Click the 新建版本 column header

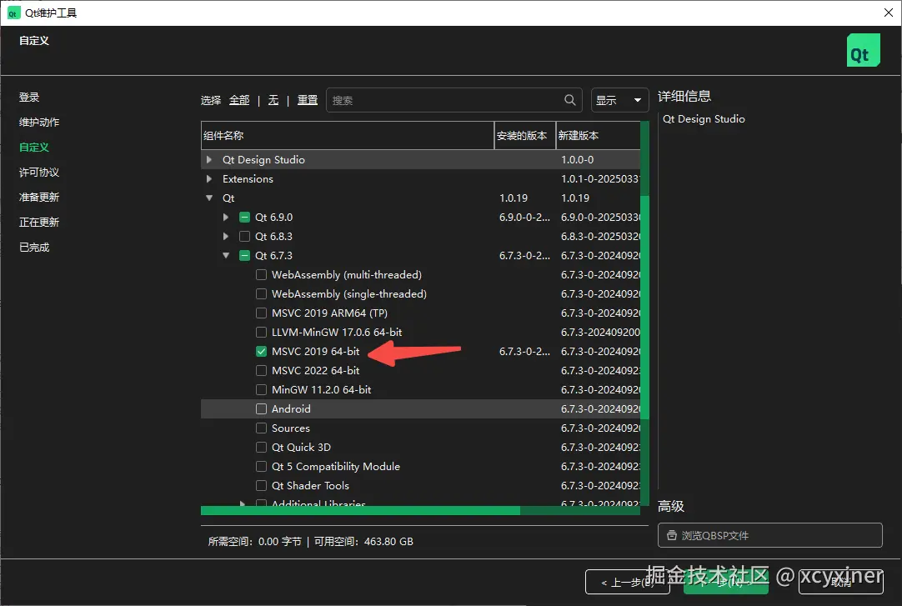click(599, 136)
